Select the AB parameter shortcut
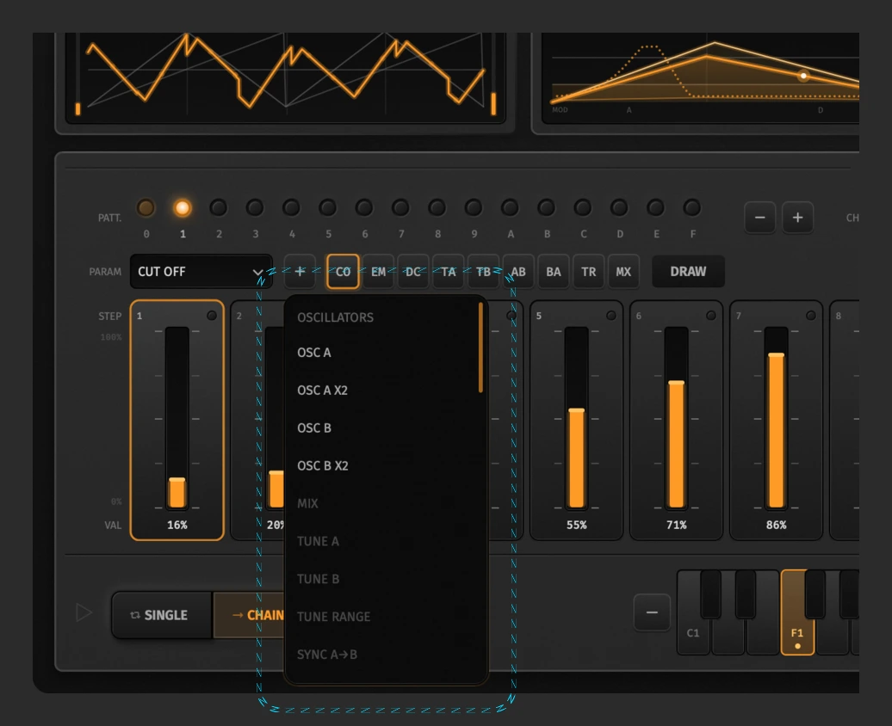Image resolution: width=892 pixels, height=726 pixels. tap(518, 271)
